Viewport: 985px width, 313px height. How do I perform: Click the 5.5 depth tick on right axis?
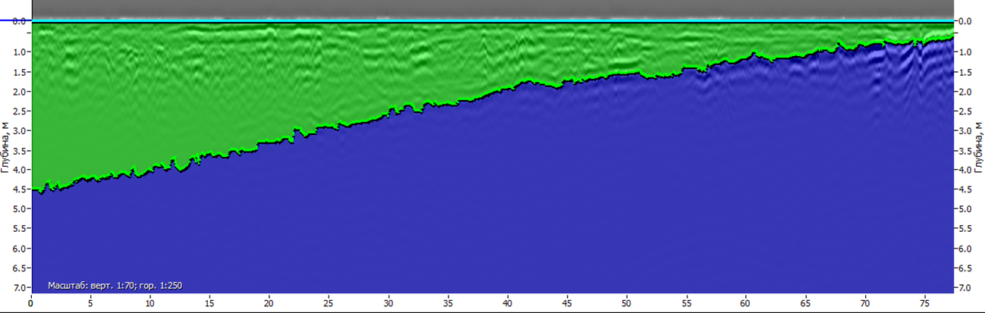[965, 229]
